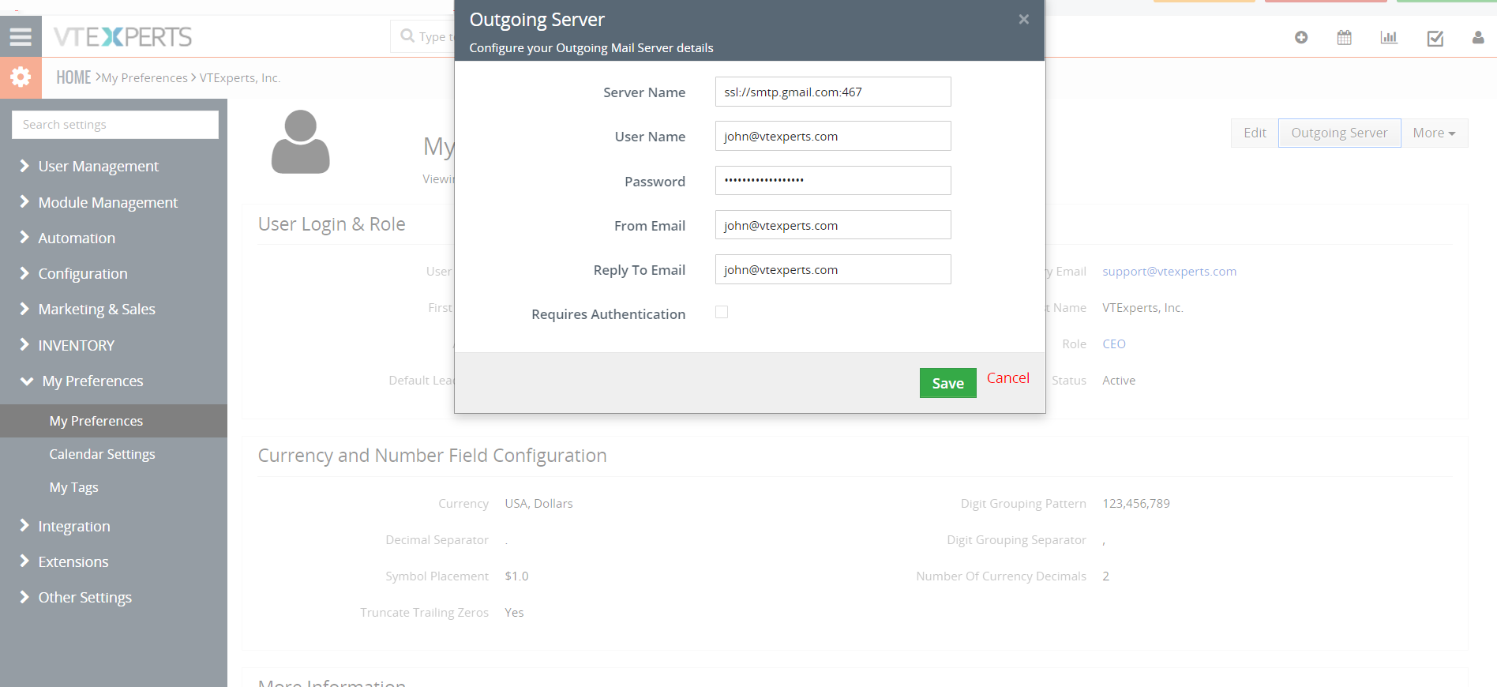Open the calendar icon in header

(1345, 37)
